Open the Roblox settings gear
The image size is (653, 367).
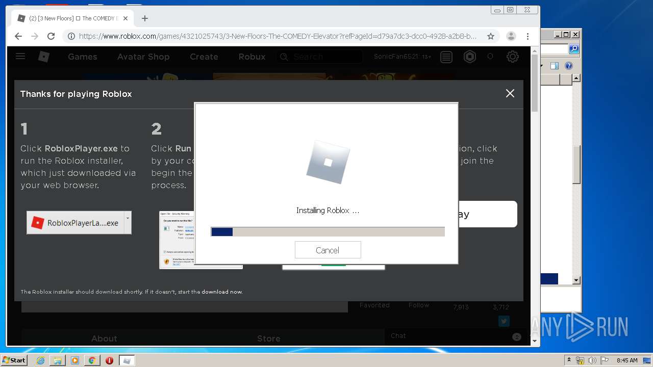513,57
